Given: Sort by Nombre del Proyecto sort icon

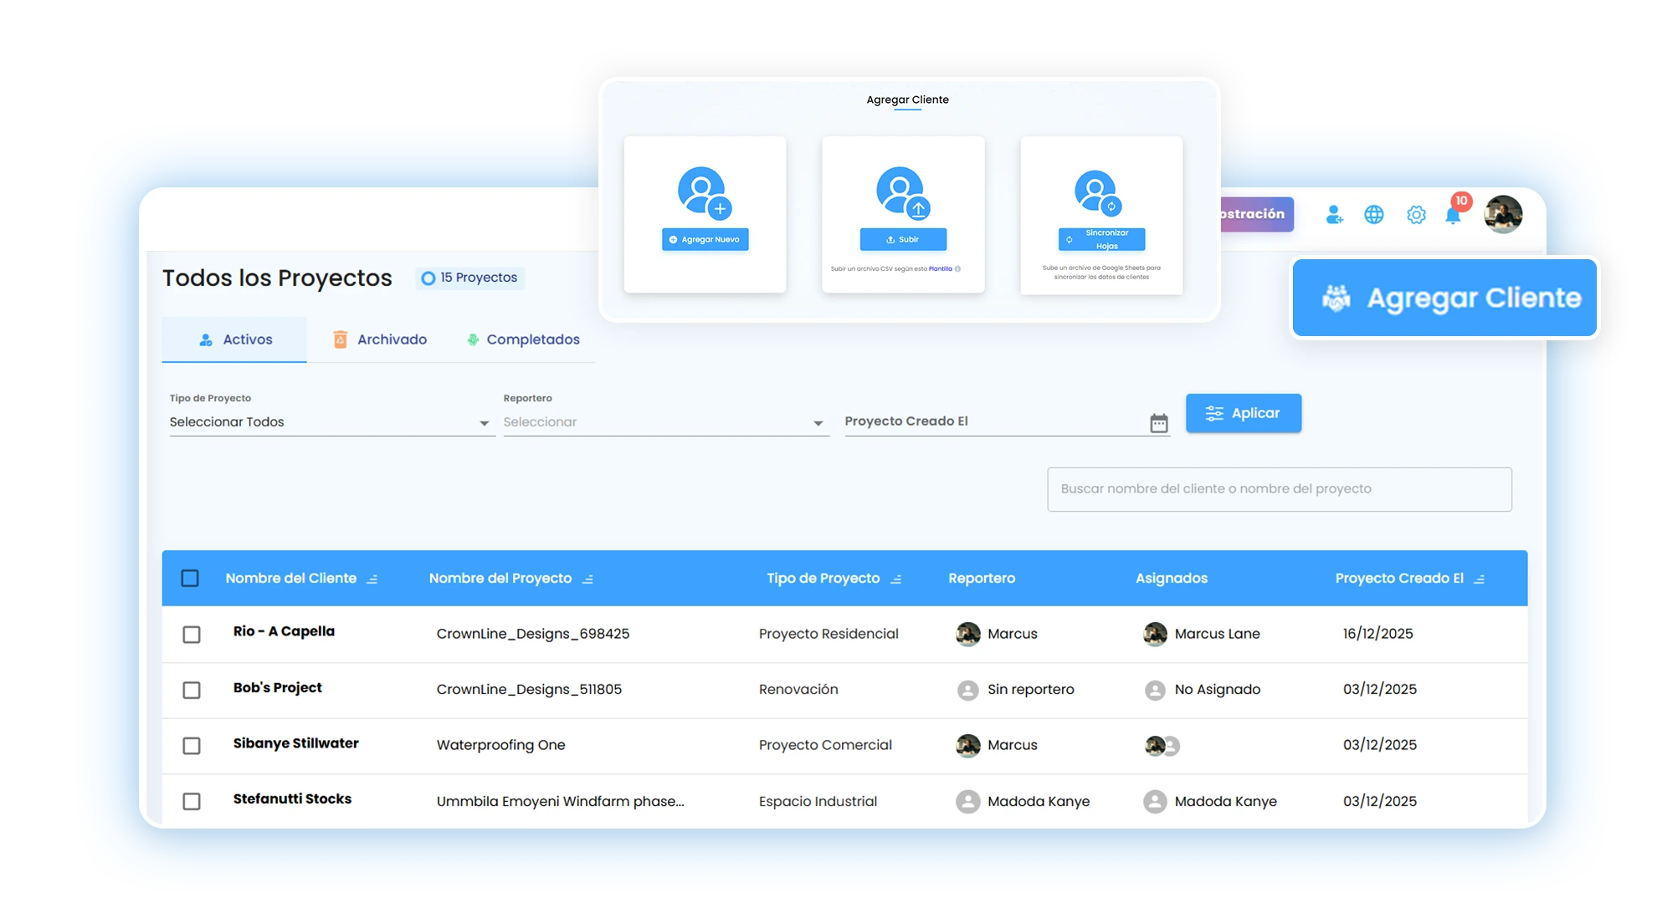Looking at the screenshot, I should (x=587, y=579).
